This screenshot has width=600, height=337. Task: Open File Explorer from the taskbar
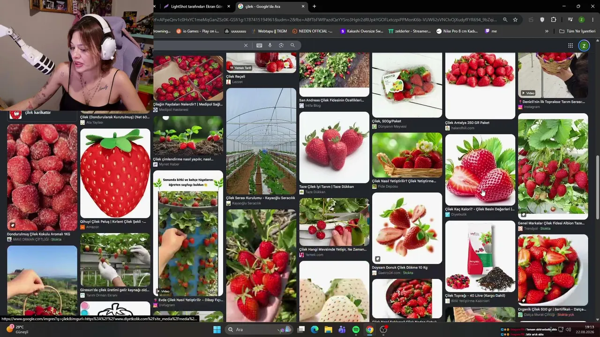coord(328,330)
